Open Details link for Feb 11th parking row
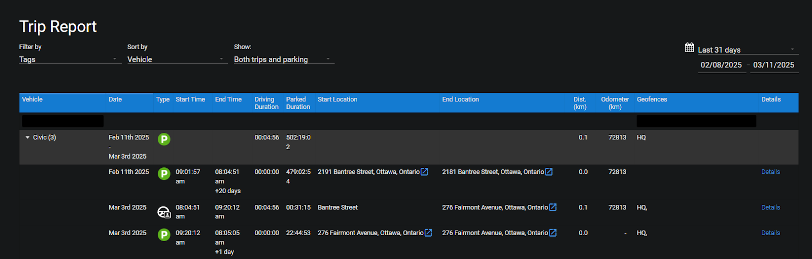The height and width of the screenshot is (259, 812). point(770,172)
